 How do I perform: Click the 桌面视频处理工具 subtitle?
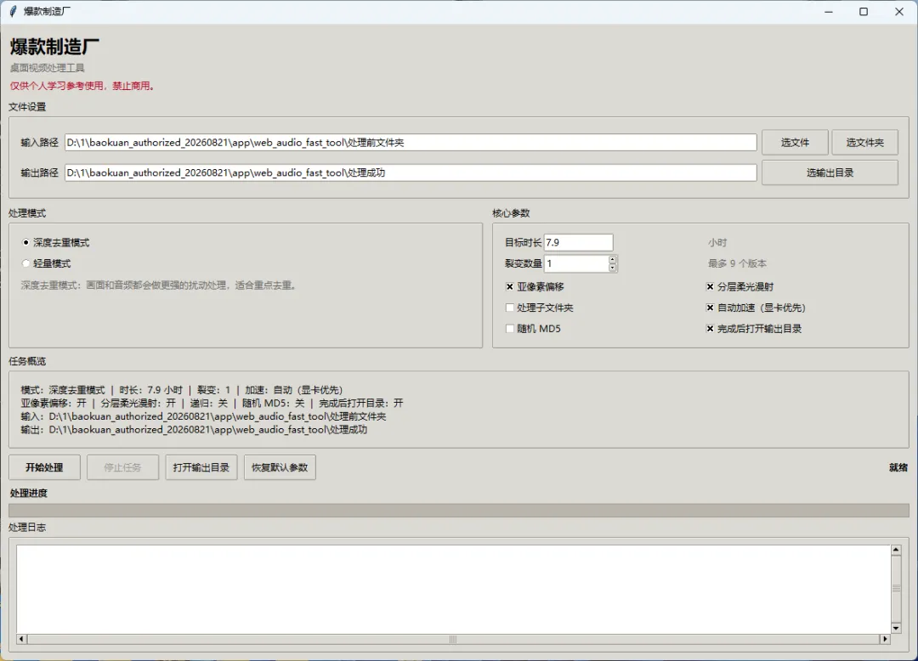pos(48,68)
